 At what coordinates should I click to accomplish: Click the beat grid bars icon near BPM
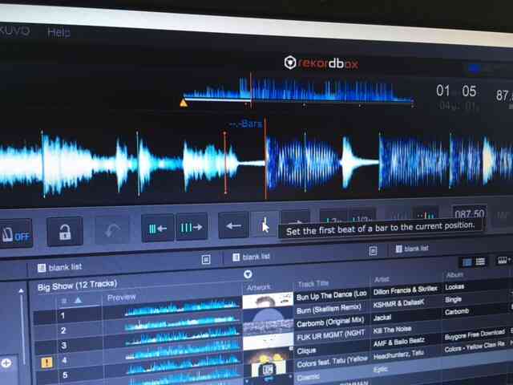click(425, 216)
